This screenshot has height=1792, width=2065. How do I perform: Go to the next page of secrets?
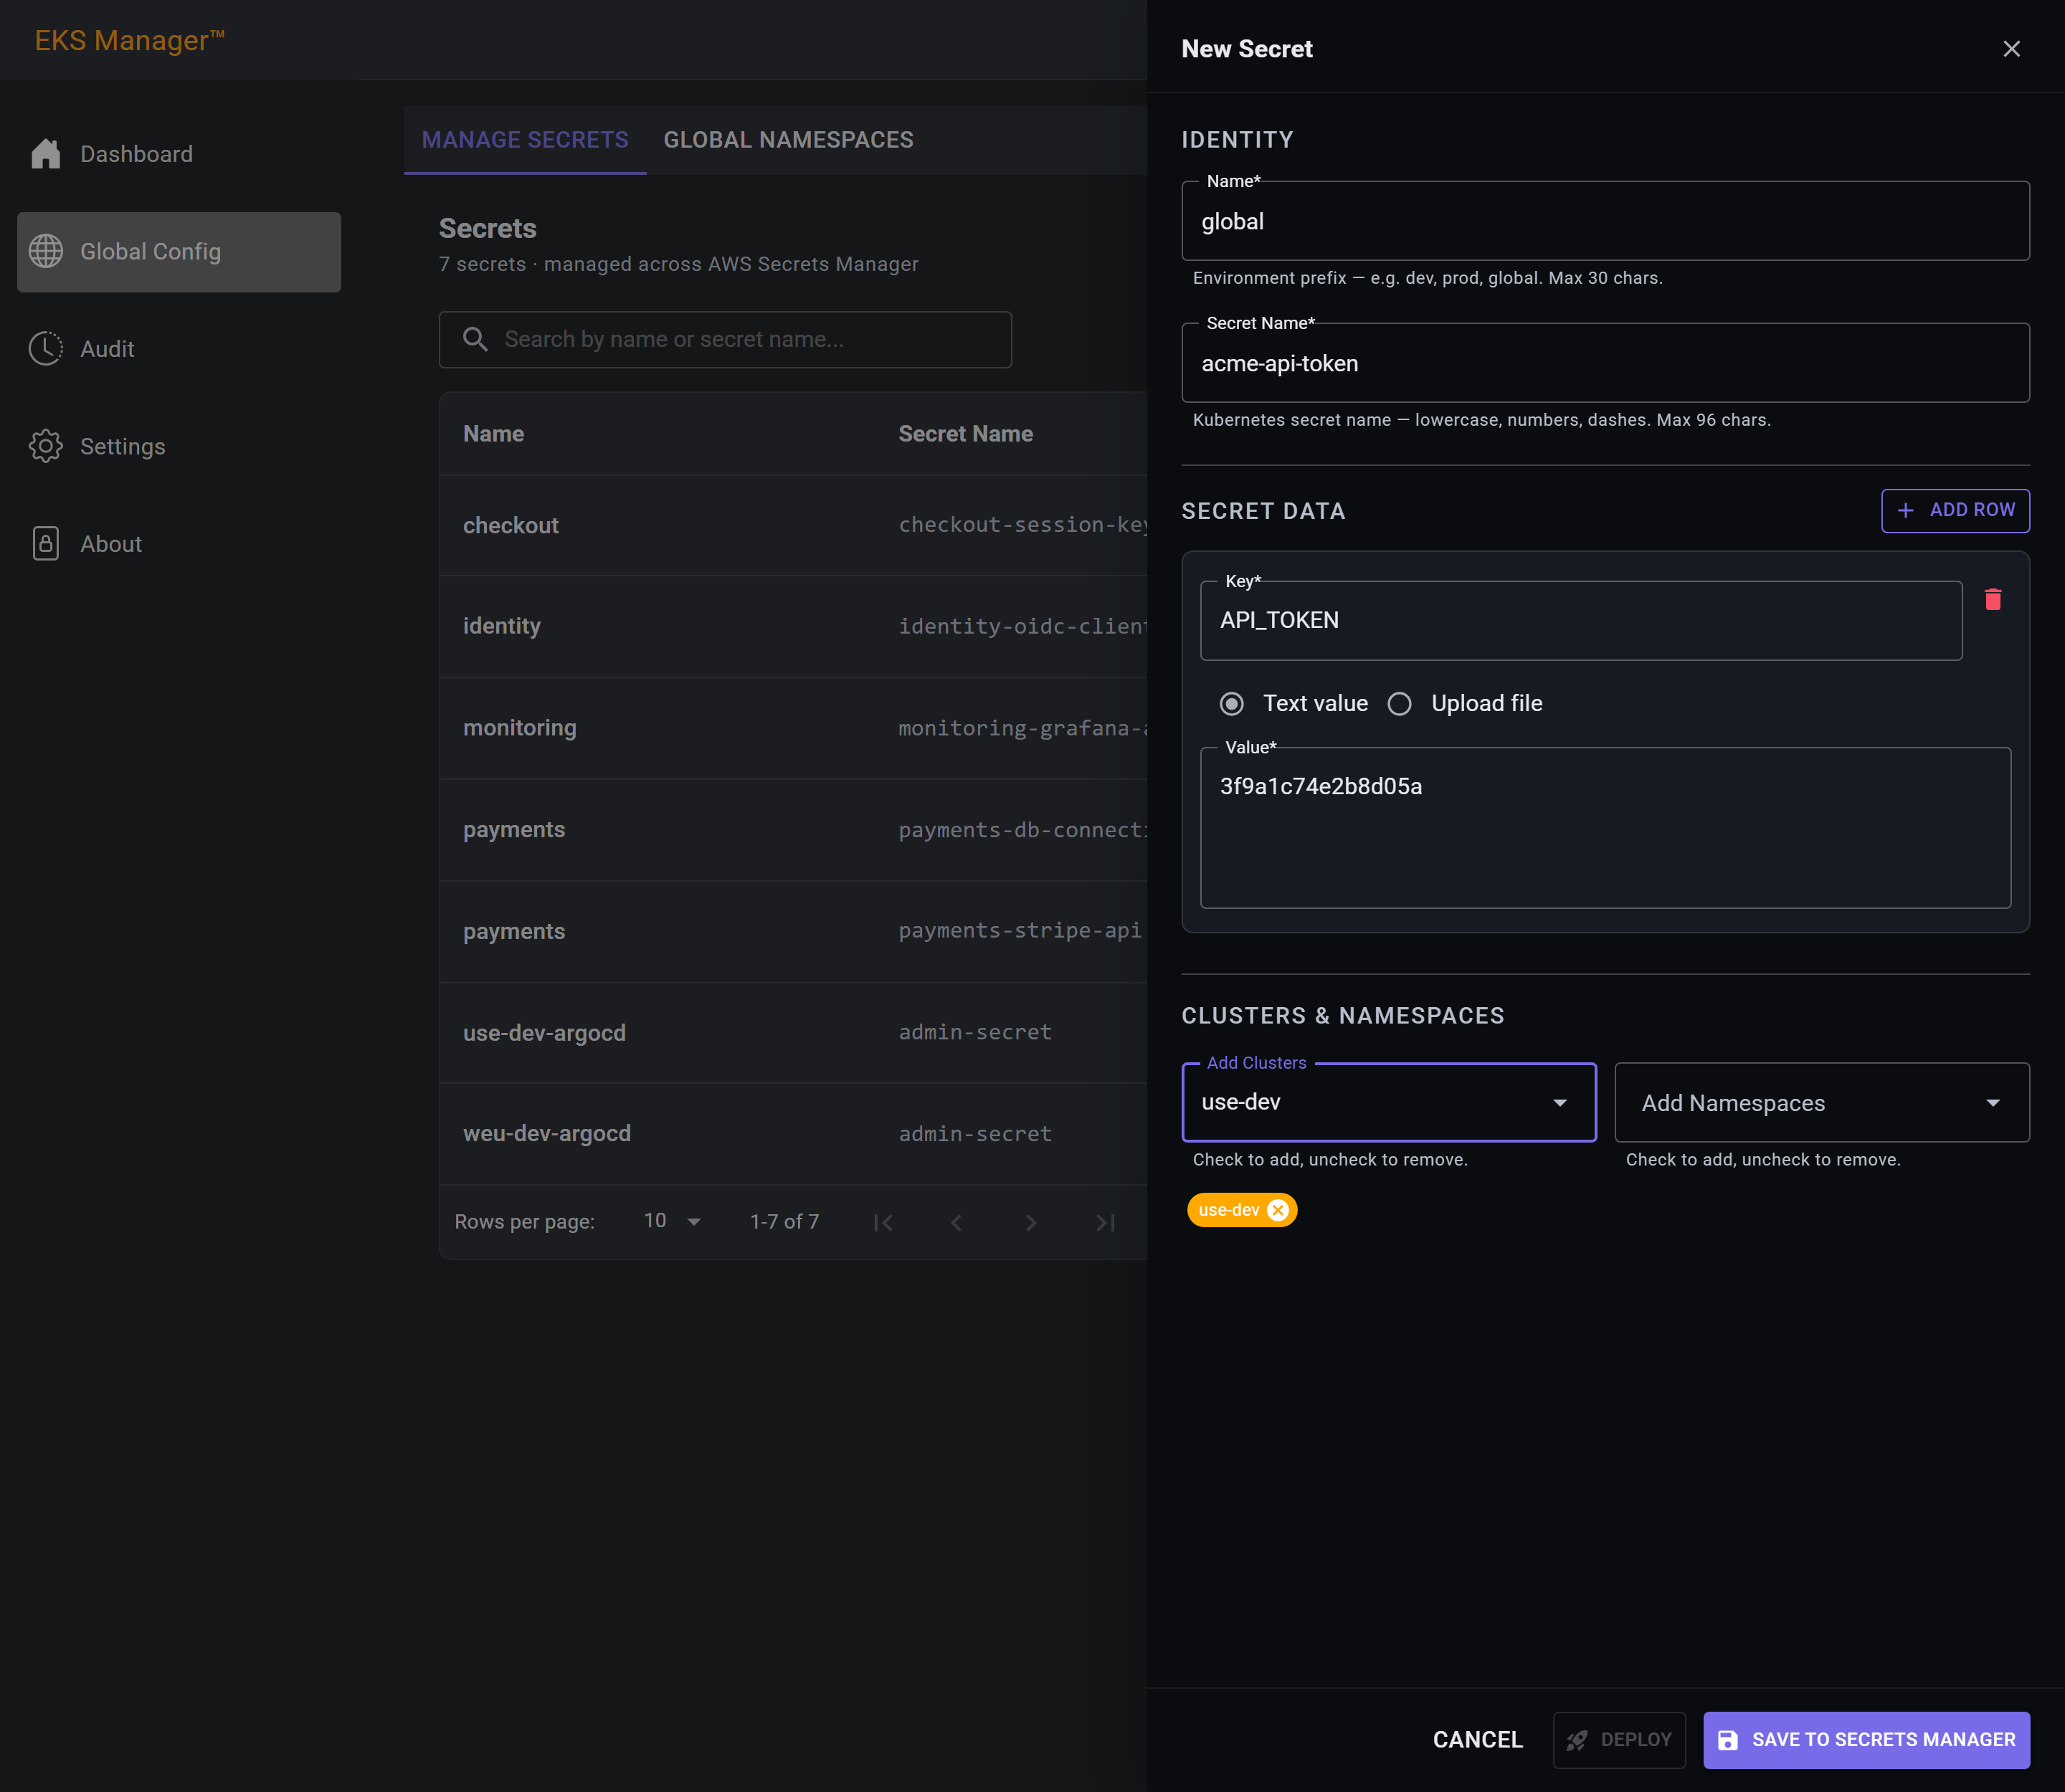(x=1030, y=1222)
